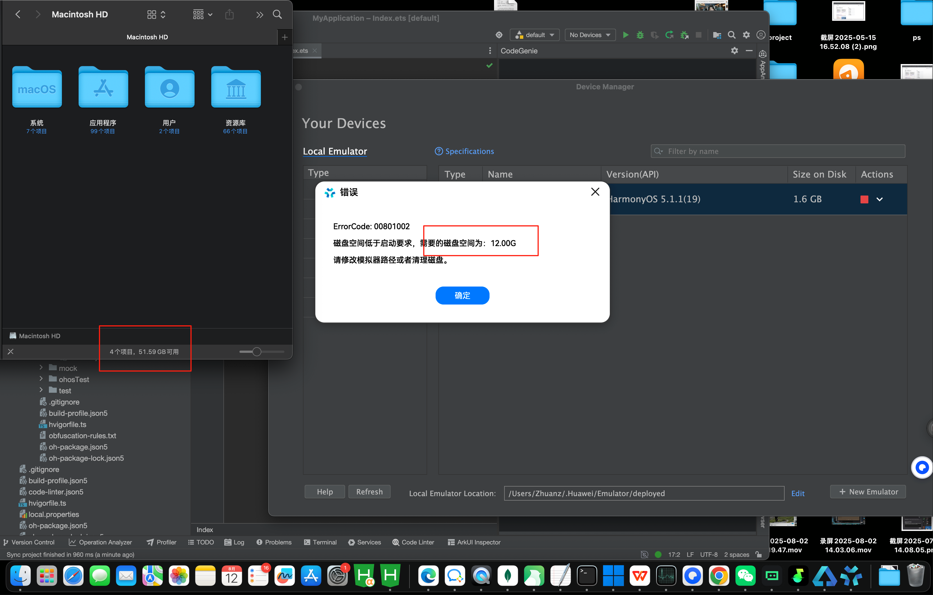Stop the HarmonyOS 5.1.1 emulator
This screenshot has height=595, width=933.
tap(864, 199)
